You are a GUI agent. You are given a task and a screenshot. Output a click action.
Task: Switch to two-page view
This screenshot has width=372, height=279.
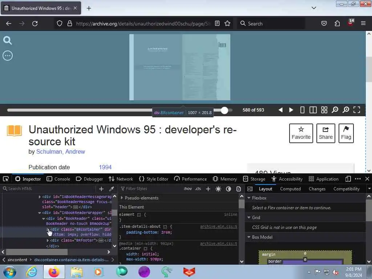(313, 110)
